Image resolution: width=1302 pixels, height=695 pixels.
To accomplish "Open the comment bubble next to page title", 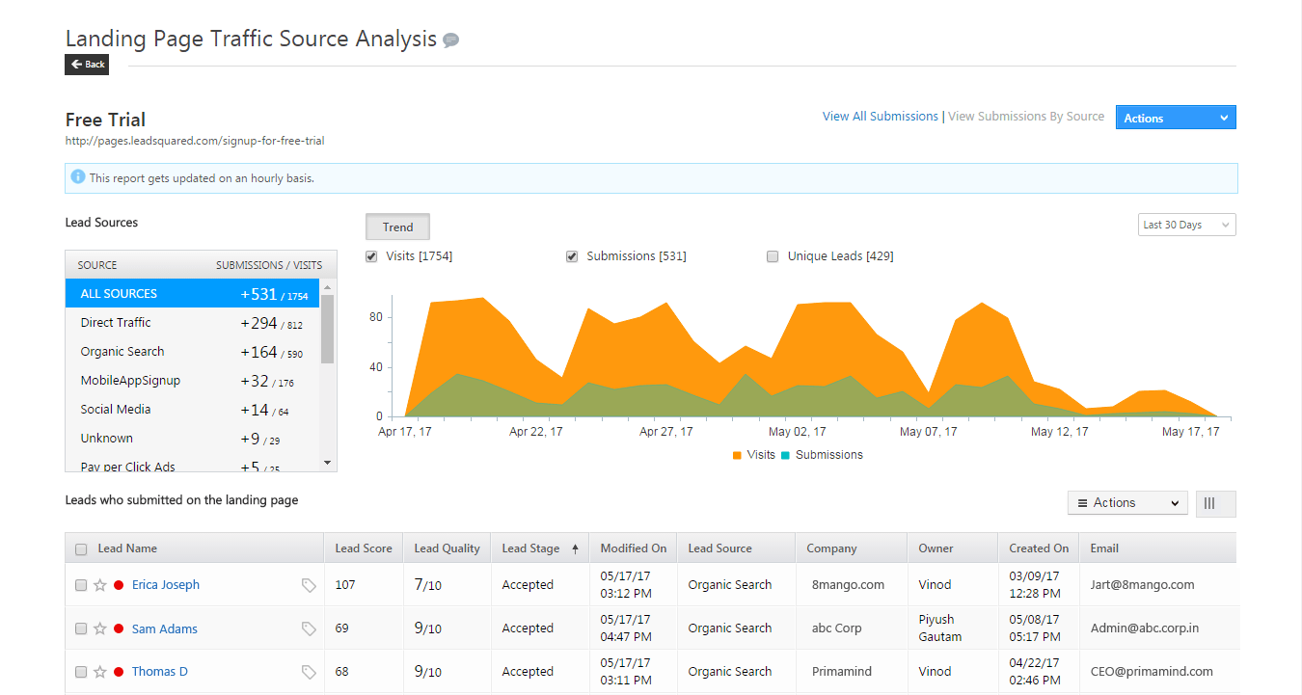I will click(450, 40).
